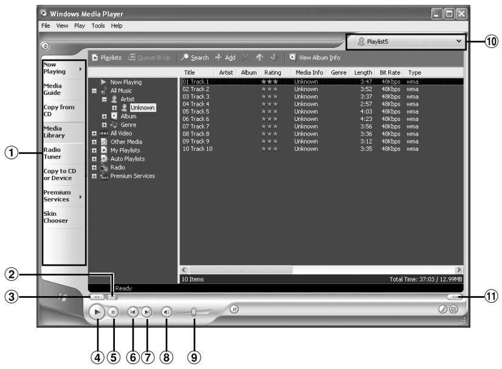
Task: Start playback with the Play button
Action: click(x=97, y=312)
